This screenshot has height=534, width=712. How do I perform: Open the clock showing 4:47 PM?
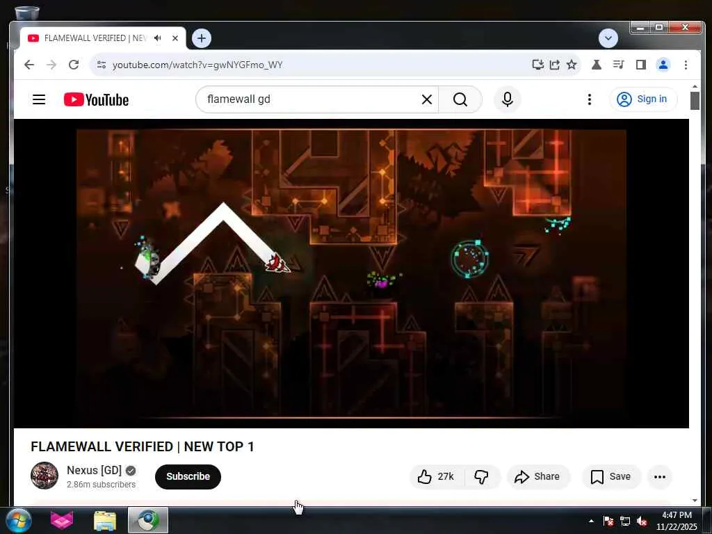[677, 521]
